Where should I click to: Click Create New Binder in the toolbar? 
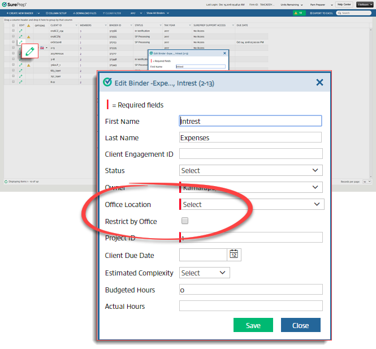[x=21, y=12]
